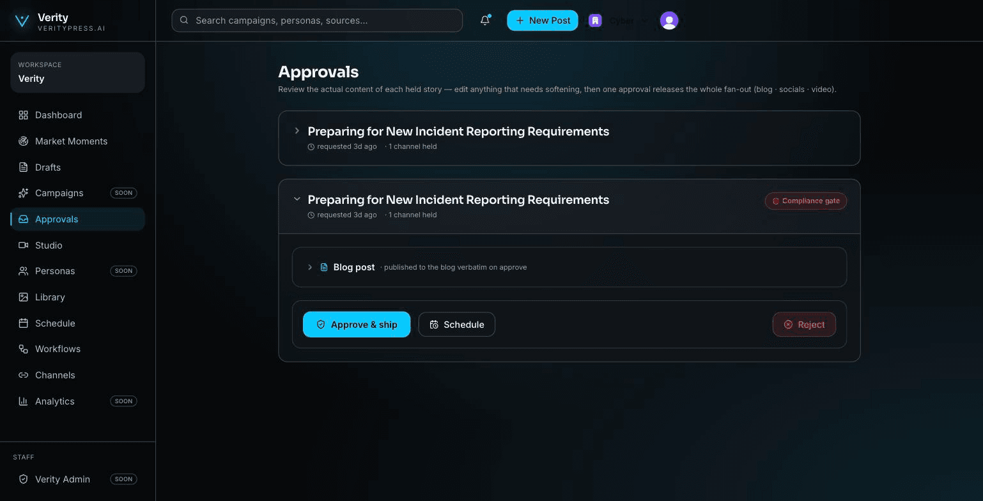983x501 pixels.
Task: Open Studio page
Action: [x=77, y=245]
